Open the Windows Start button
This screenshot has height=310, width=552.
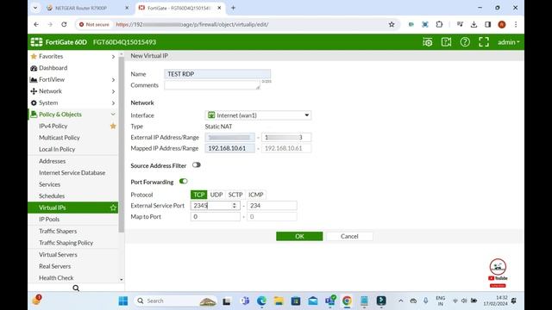click(123, 301)
